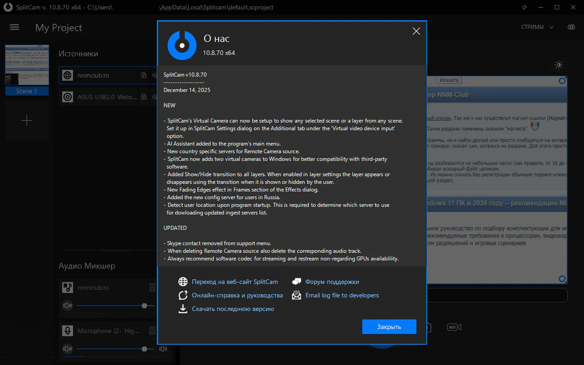This screenshot has width=584, height=365.
Task: Click the SplitCam logo in the title bar
Action: [8, 7]
